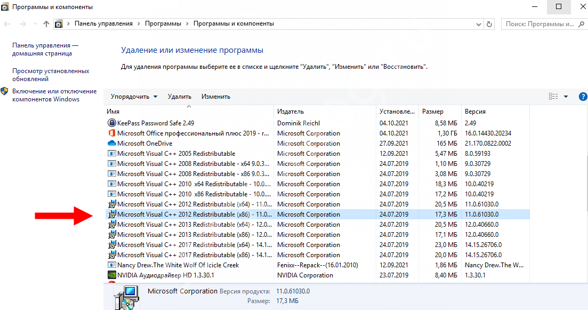Select Microsoft Office профессиональный плюс 2019 entry

click(193, 133)
